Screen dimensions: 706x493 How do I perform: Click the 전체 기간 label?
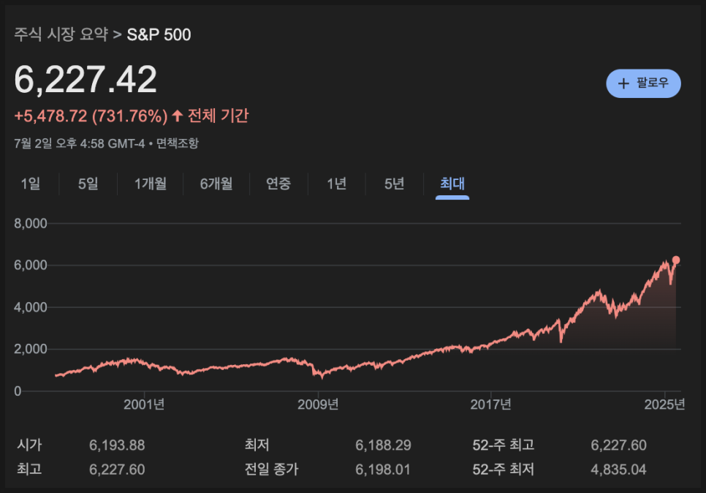click(x=219, y=116)
